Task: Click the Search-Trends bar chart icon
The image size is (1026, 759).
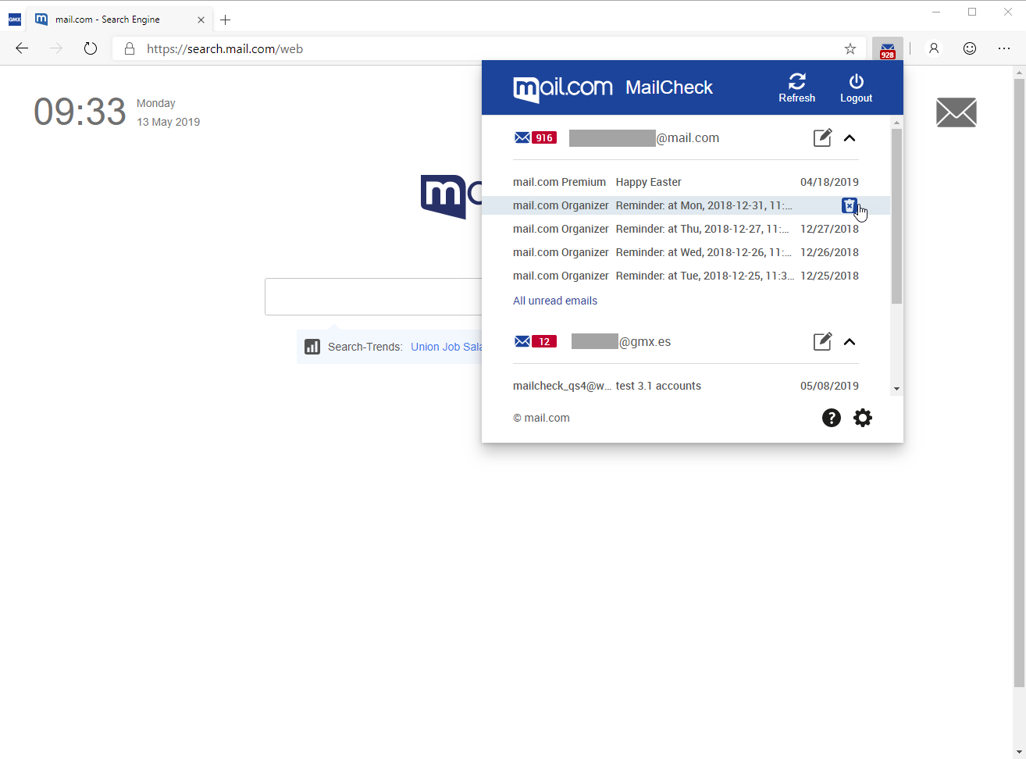Action: 312,347
